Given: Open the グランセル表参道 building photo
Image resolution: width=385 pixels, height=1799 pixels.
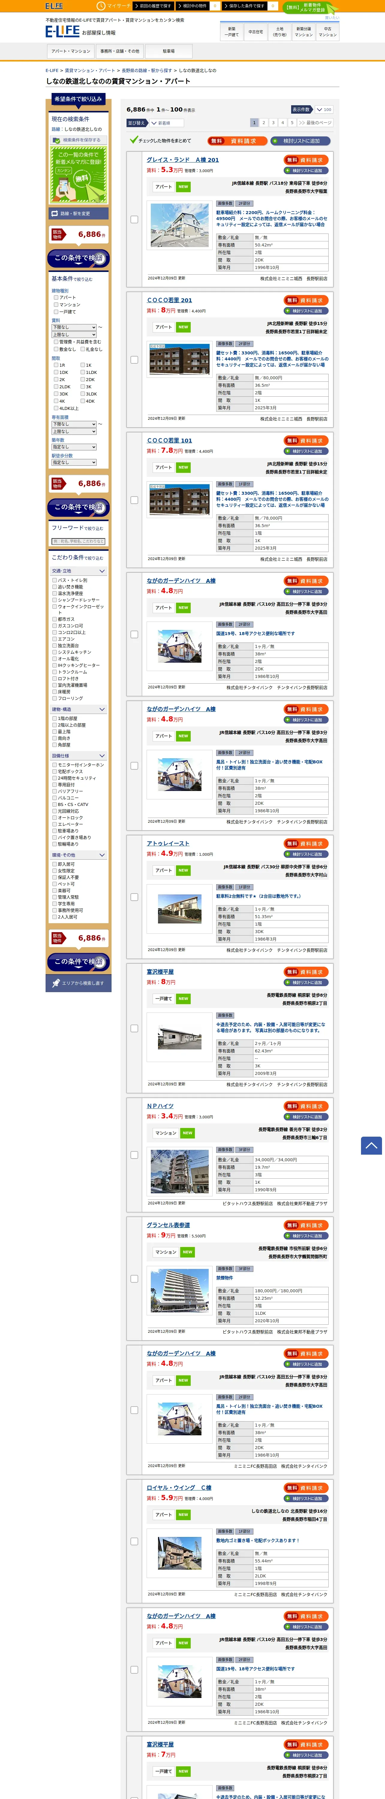Looking at the screenshot, I should (180, 1290).
